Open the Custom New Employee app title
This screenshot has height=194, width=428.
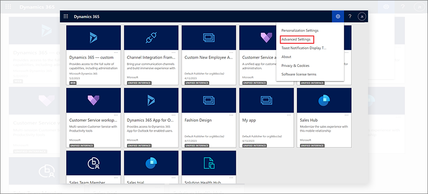209,58
